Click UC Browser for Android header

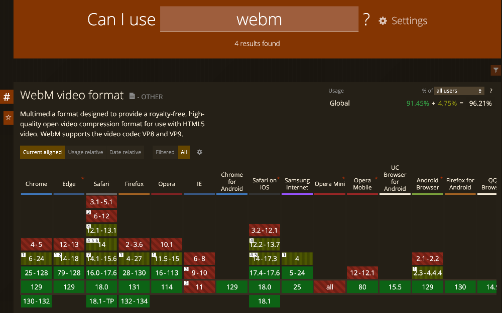pyautogui.click(x=395, y=178)
